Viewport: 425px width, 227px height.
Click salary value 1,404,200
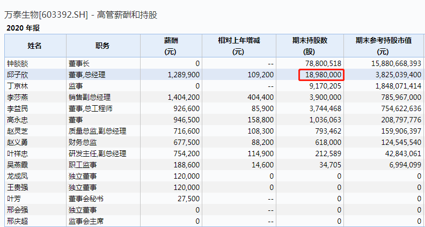[x=183, y=97]
